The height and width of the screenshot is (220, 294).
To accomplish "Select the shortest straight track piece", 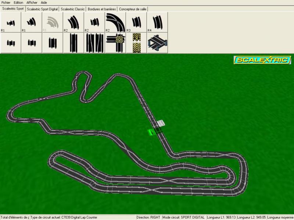I will tap(11, 43).
